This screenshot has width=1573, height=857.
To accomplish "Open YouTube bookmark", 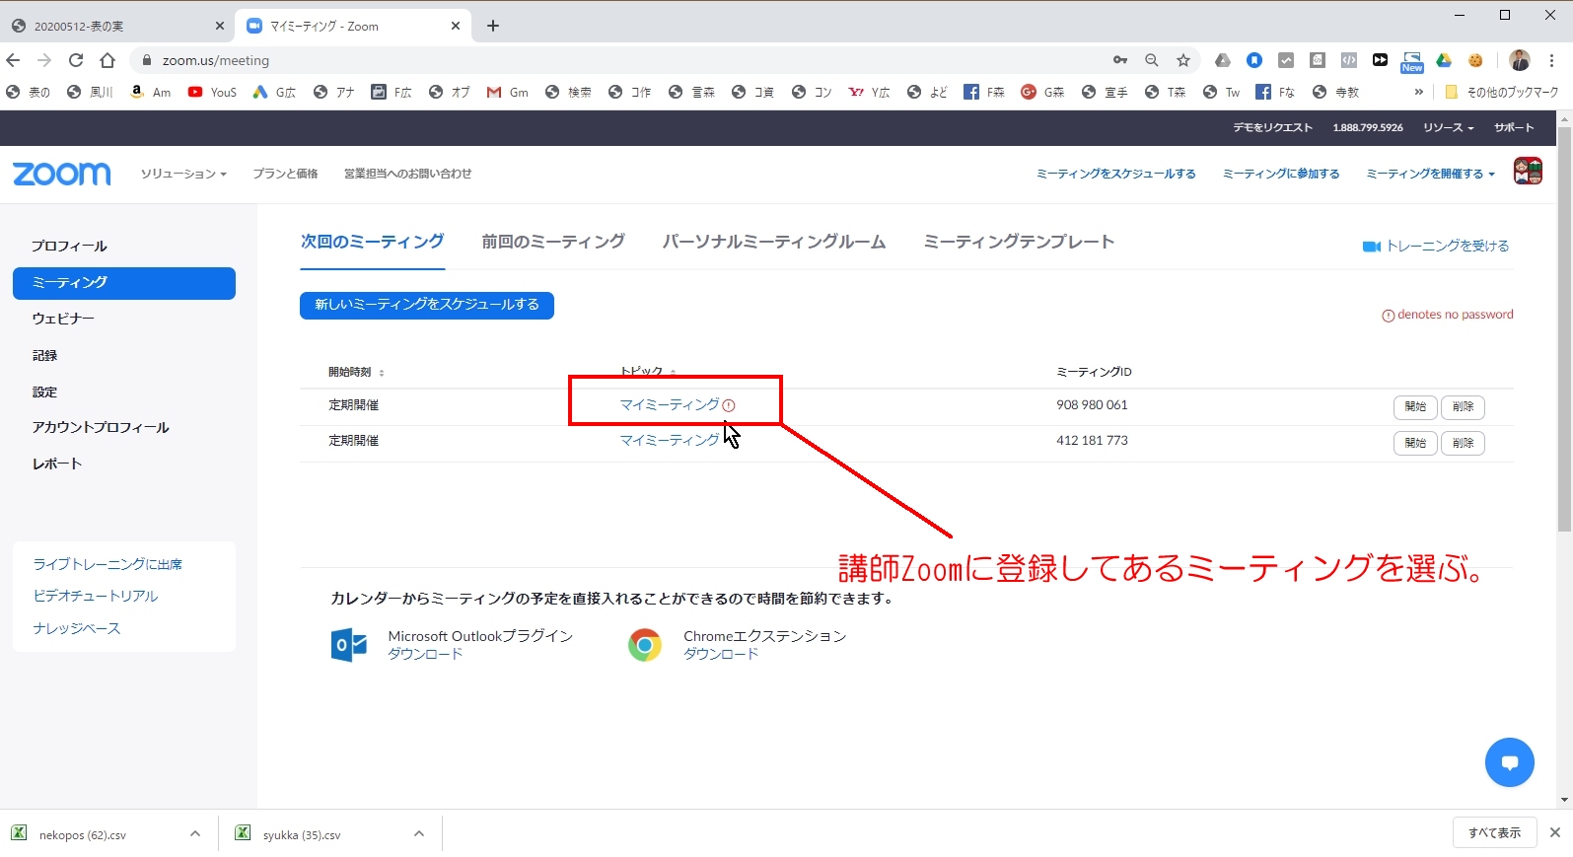I will pos(212,92).
